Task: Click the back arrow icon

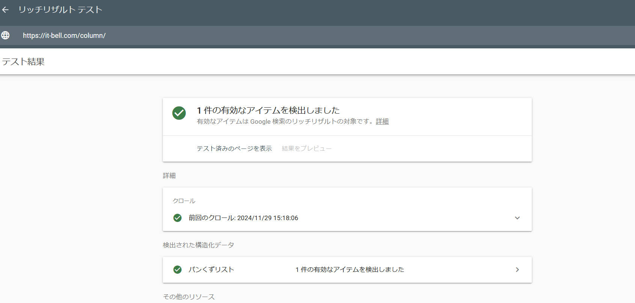Action: click(5, 10)
